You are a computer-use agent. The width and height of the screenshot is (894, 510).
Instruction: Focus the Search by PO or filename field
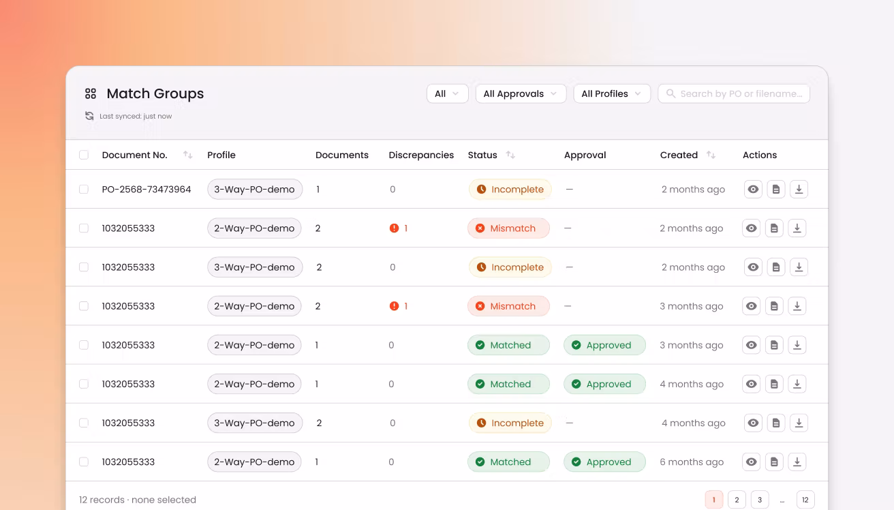tap(734, 93)
